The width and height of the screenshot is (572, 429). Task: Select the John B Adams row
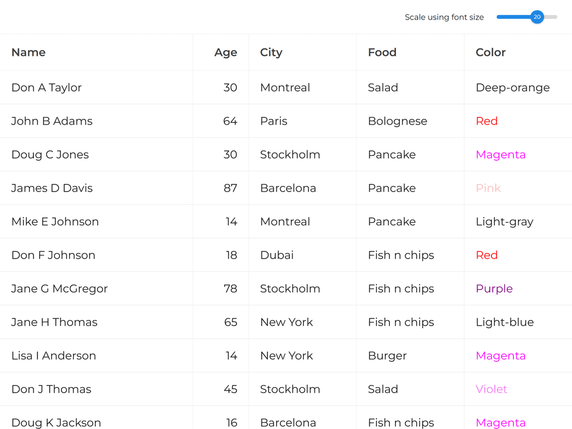(52, 121)
